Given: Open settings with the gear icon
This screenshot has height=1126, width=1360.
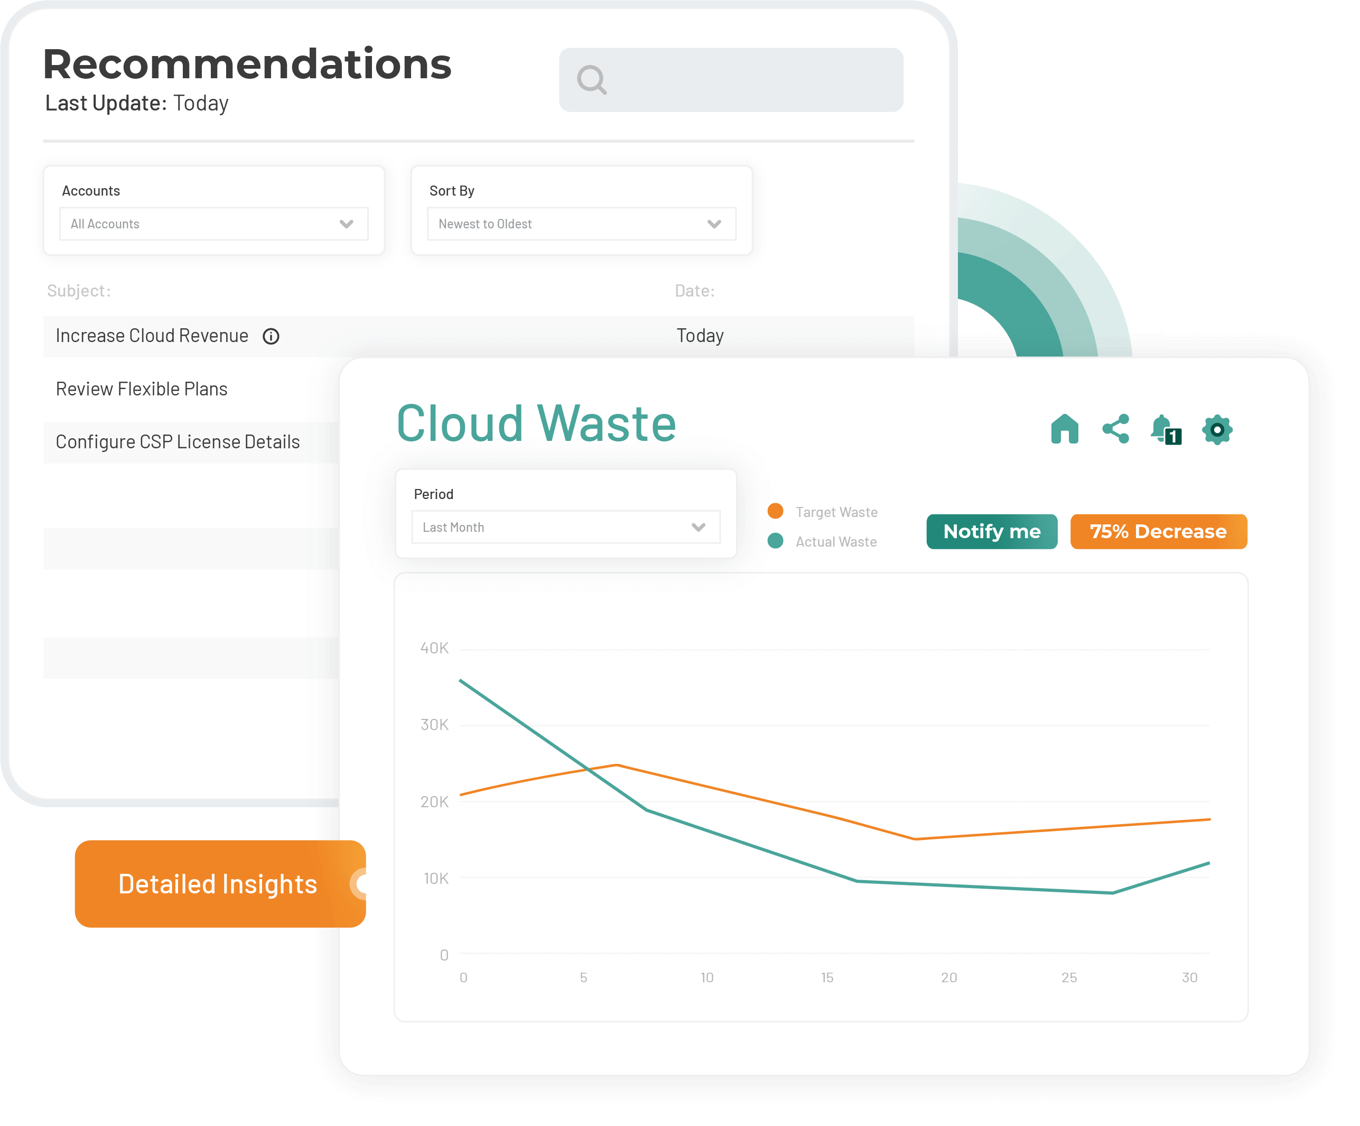Looking at the screenshot, I should 1217,430.
